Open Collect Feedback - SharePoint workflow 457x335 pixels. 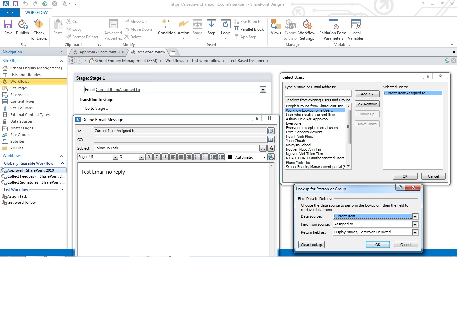tap(33, 176)
